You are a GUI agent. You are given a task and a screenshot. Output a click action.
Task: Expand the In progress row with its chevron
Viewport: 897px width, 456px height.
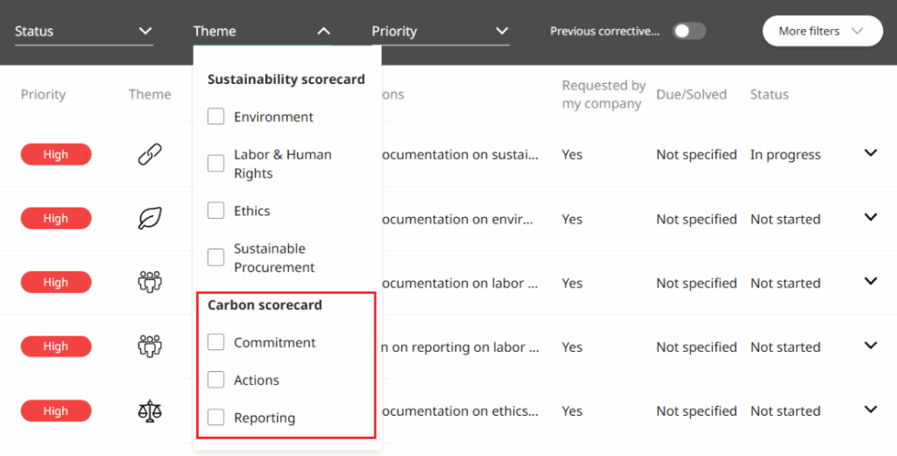coord(870,153)
